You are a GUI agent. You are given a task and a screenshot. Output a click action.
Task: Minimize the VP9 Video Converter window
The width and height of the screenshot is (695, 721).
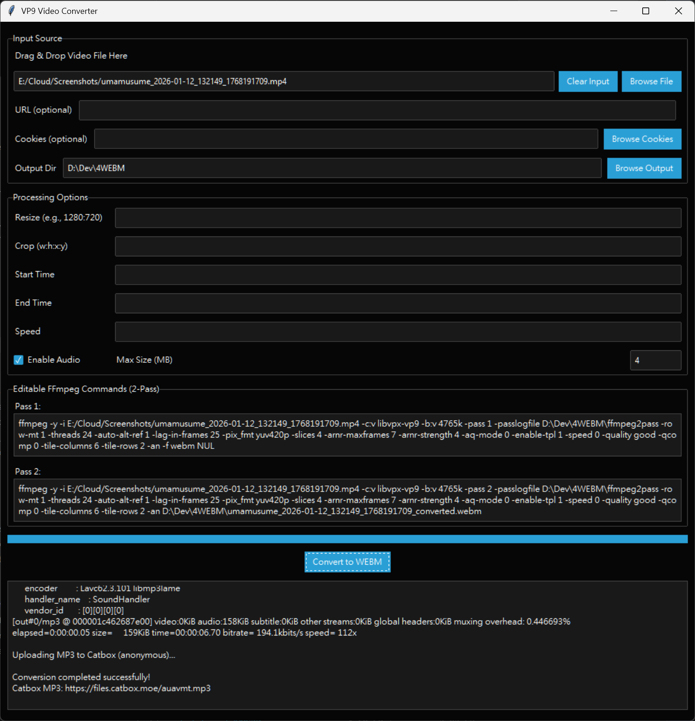(614, 11)
